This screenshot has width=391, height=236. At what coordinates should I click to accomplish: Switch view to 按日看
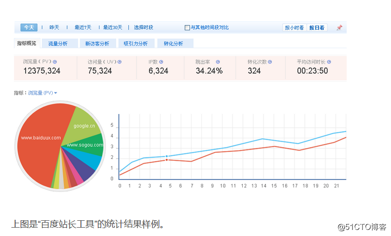pos(317,28)
